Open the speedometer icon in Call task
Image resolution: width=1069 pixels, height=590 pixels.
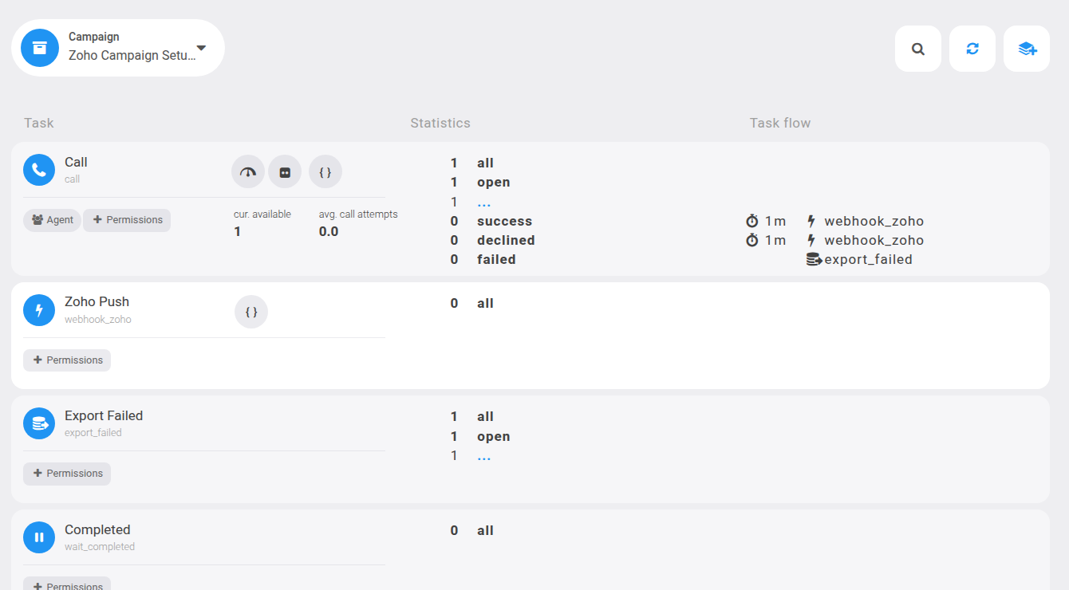(x=248, y=171)
